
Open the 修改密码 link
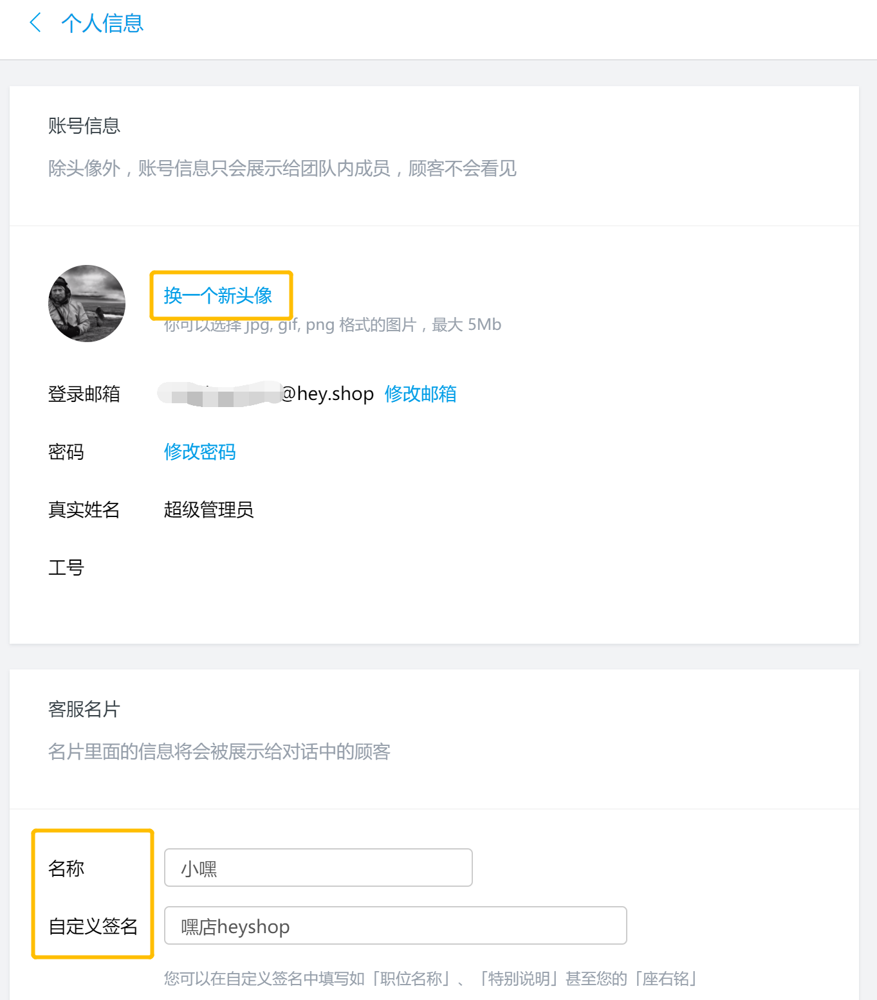point(199,451)
